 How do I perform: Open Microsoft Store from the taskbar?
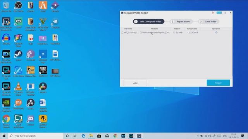pos(99,136)
